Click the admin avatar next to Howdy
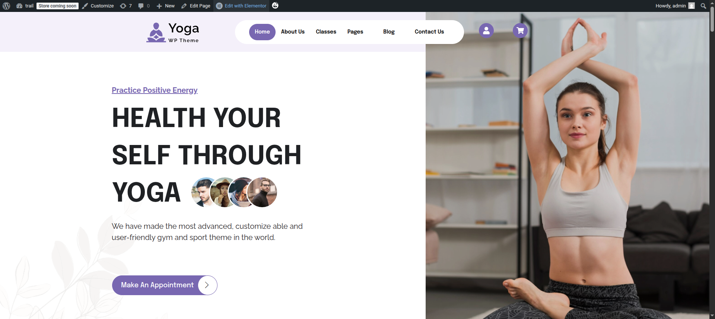This screenshot has height=319, width=715. pos(692,6)
